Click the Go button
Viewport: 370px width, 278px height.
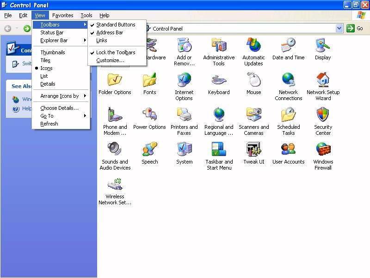(355, 28)
